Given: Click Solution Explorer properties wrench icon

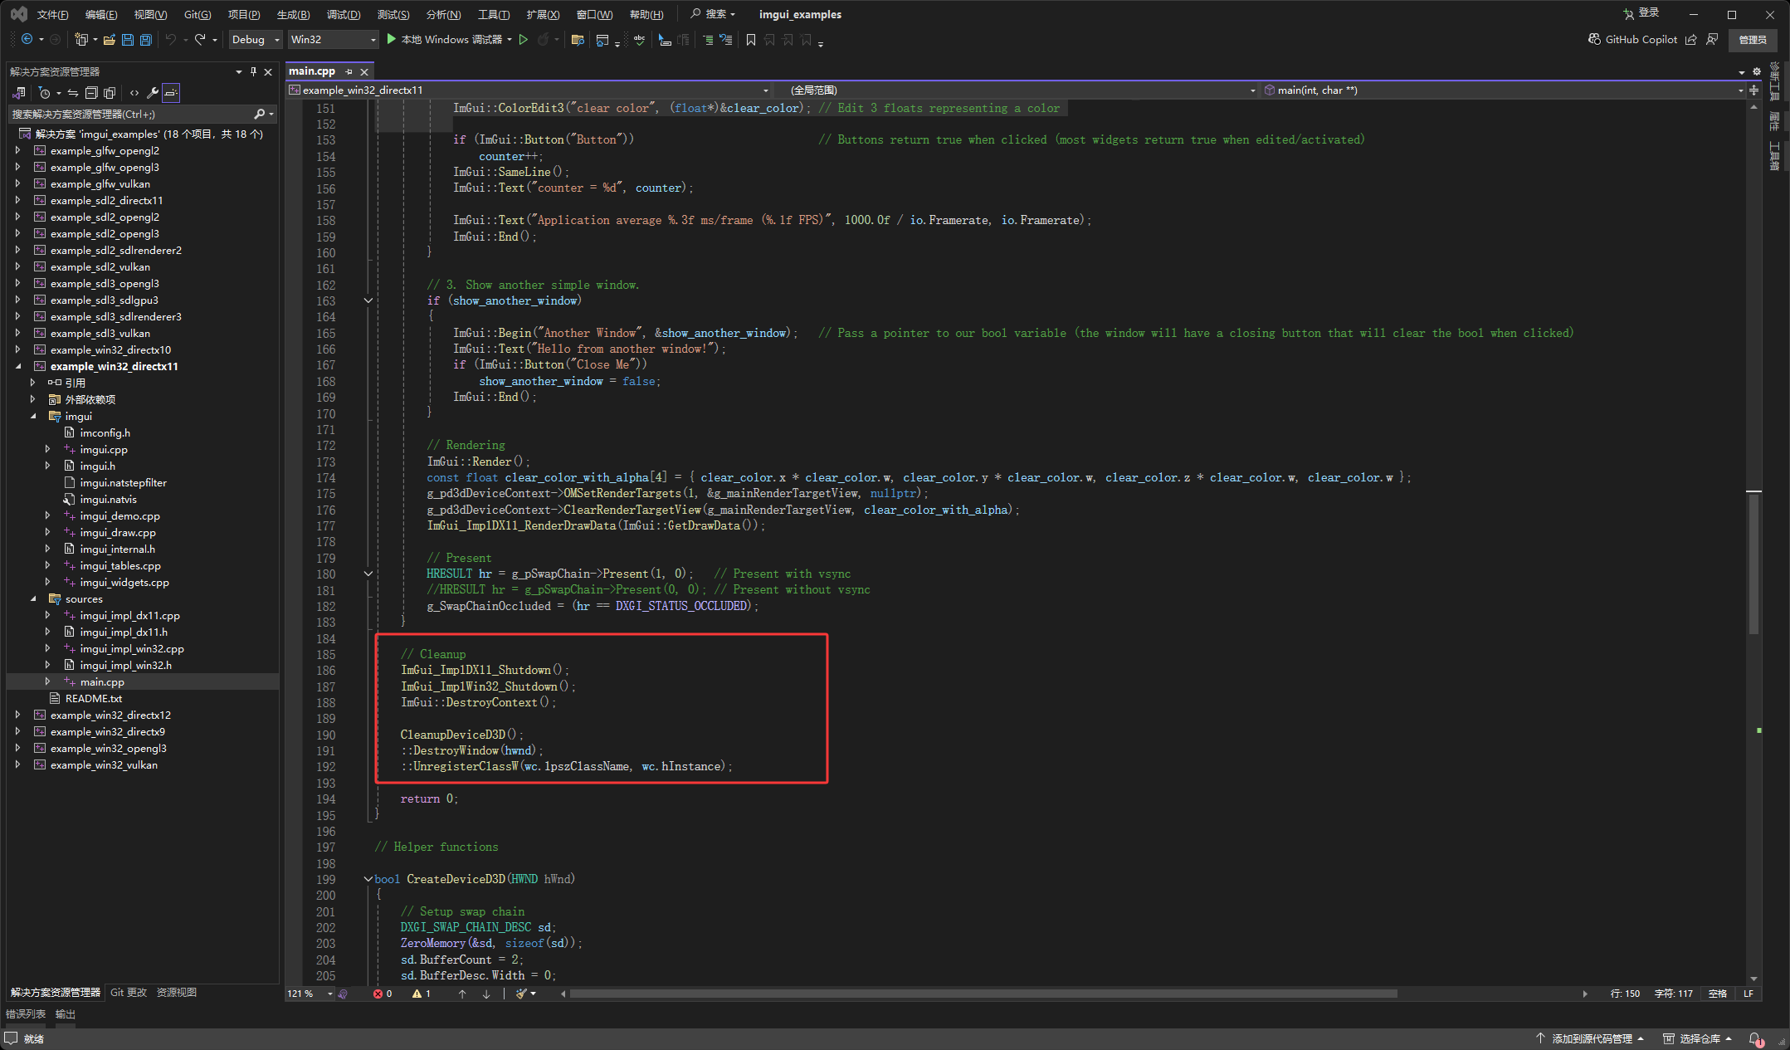Looking at the screenshot, I should coord(153,93).
